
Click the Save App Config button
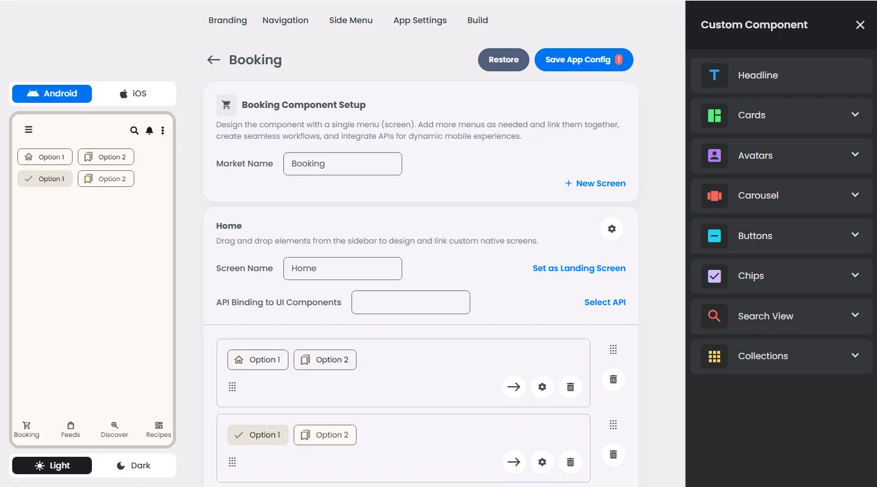click(583, 60)
